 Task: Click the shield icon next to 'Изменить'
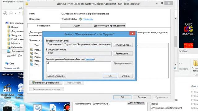(x=80, y=19)
